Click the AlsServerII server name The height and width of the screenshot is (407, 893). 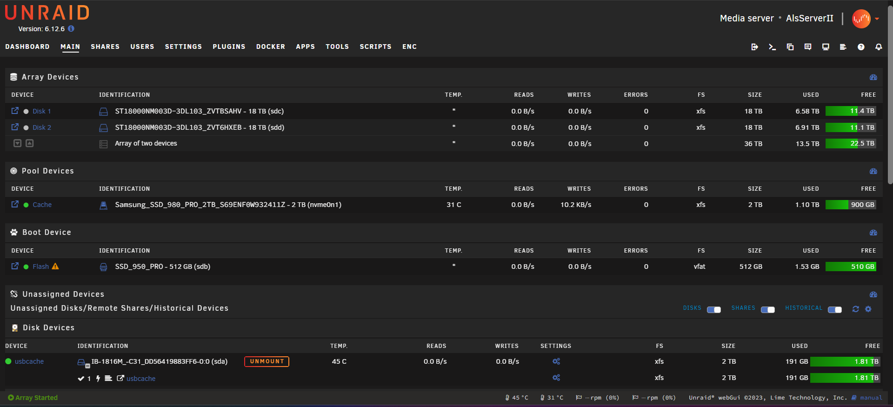(x=809, y=18)
